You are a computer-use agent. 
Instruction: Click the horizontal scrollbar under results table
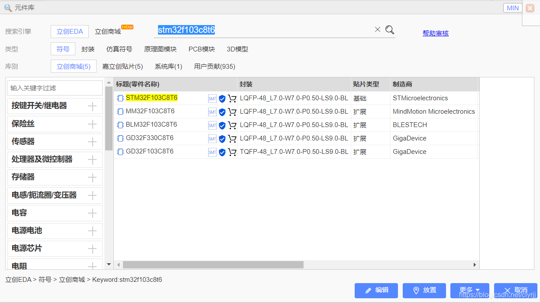(213, 265)
